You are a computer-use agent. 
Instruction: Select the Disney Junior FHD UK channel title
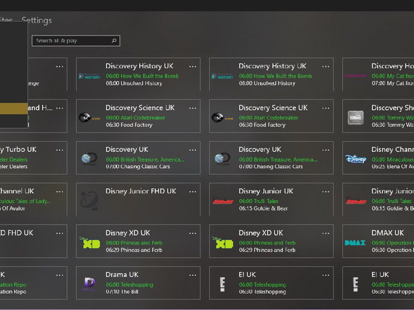tap(141, 192)
